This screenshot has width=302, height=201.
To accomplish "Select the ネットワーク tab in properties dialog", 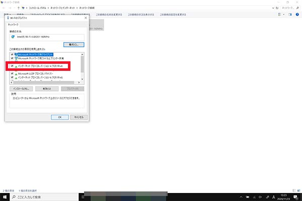I will (x=14, y=24).
